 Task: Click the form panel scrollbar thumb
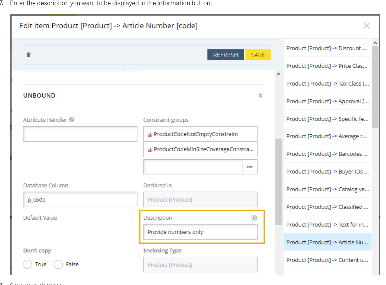(278, 182)
